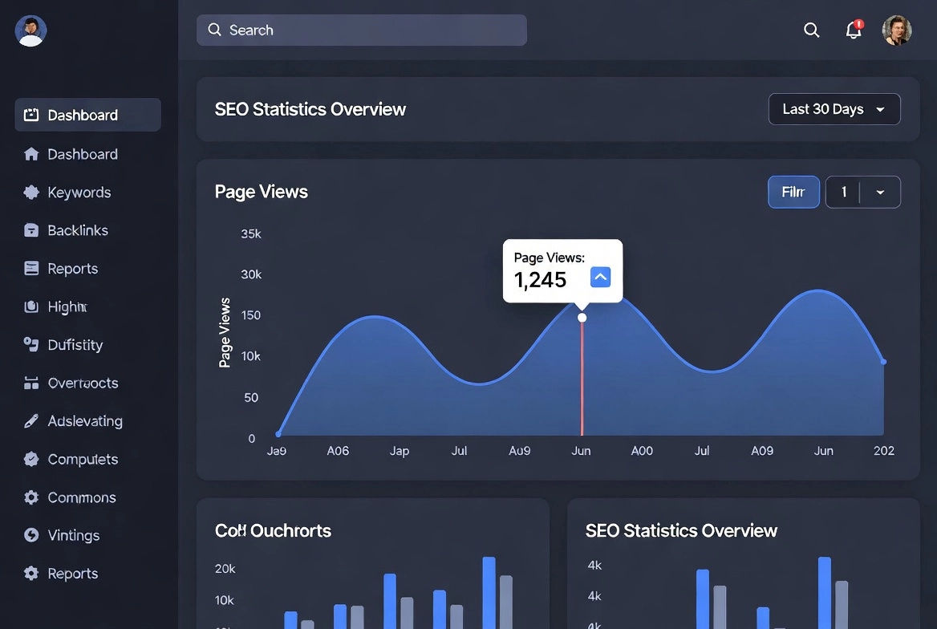Click the number 1 selector in Page Views

pyautogui.click(x=843, y=193)
